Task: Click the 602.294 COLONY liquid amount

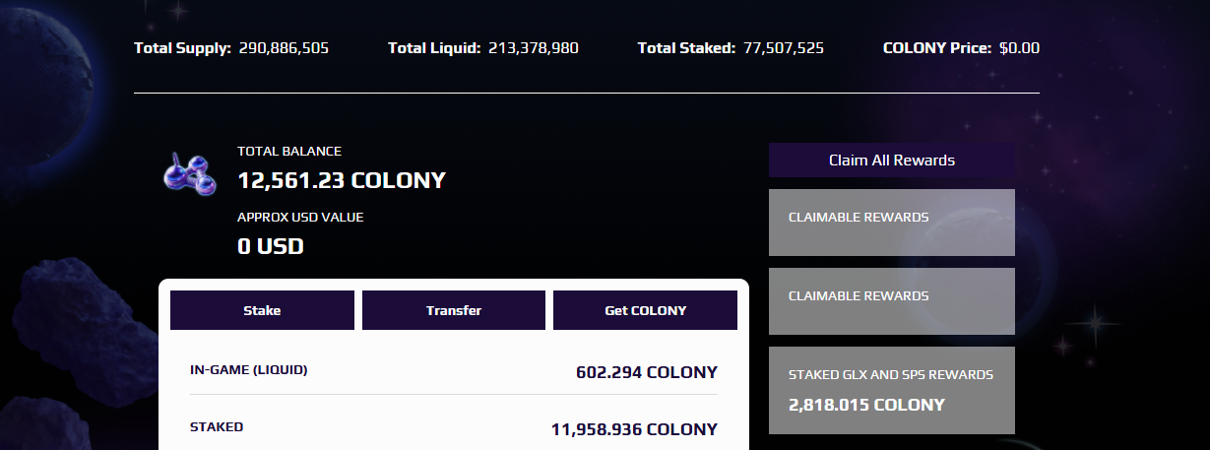Action: 647,372
